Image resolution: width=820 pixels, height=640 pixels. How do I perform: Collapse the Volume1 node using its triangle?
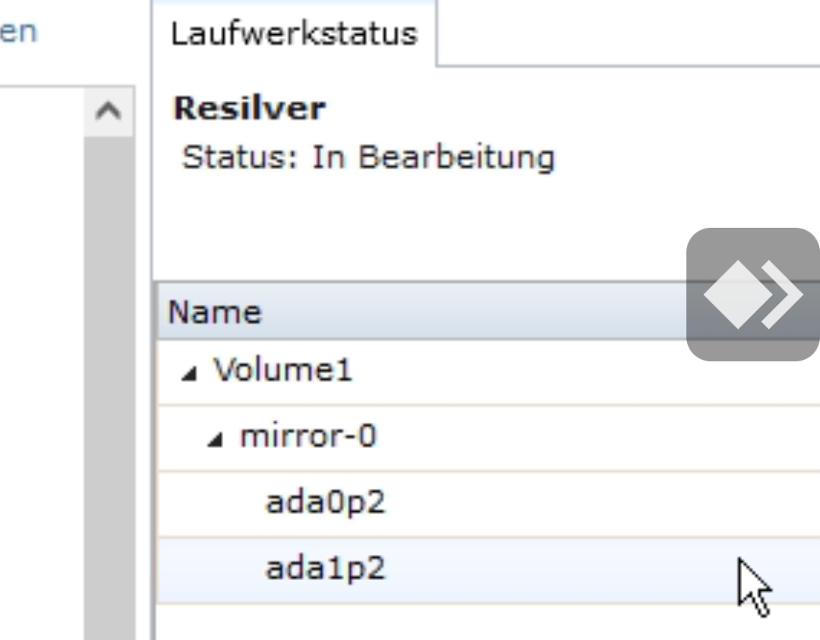click(x=189, y=374)
